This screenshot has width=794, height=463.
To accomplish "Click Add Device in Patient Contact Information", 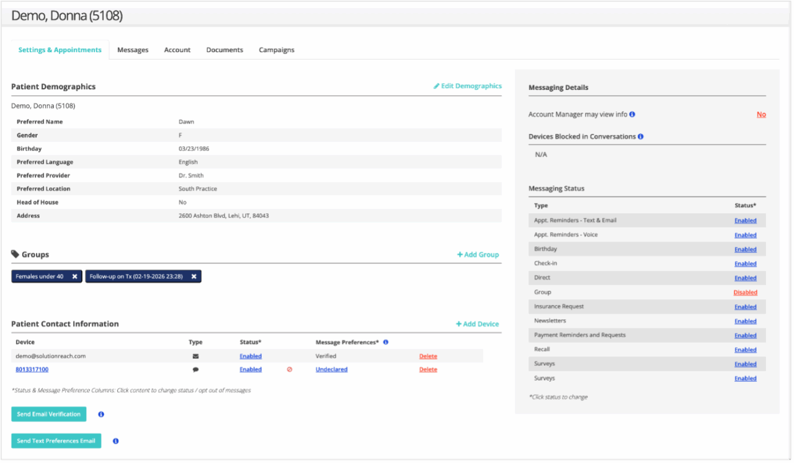I will pyautogui.click(x=477, y=324).
